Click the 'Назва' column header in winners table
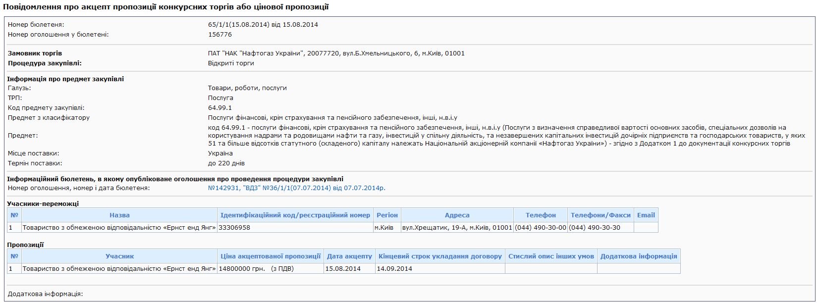The width and height of the screenshot is (818, 303). point(119,215)
